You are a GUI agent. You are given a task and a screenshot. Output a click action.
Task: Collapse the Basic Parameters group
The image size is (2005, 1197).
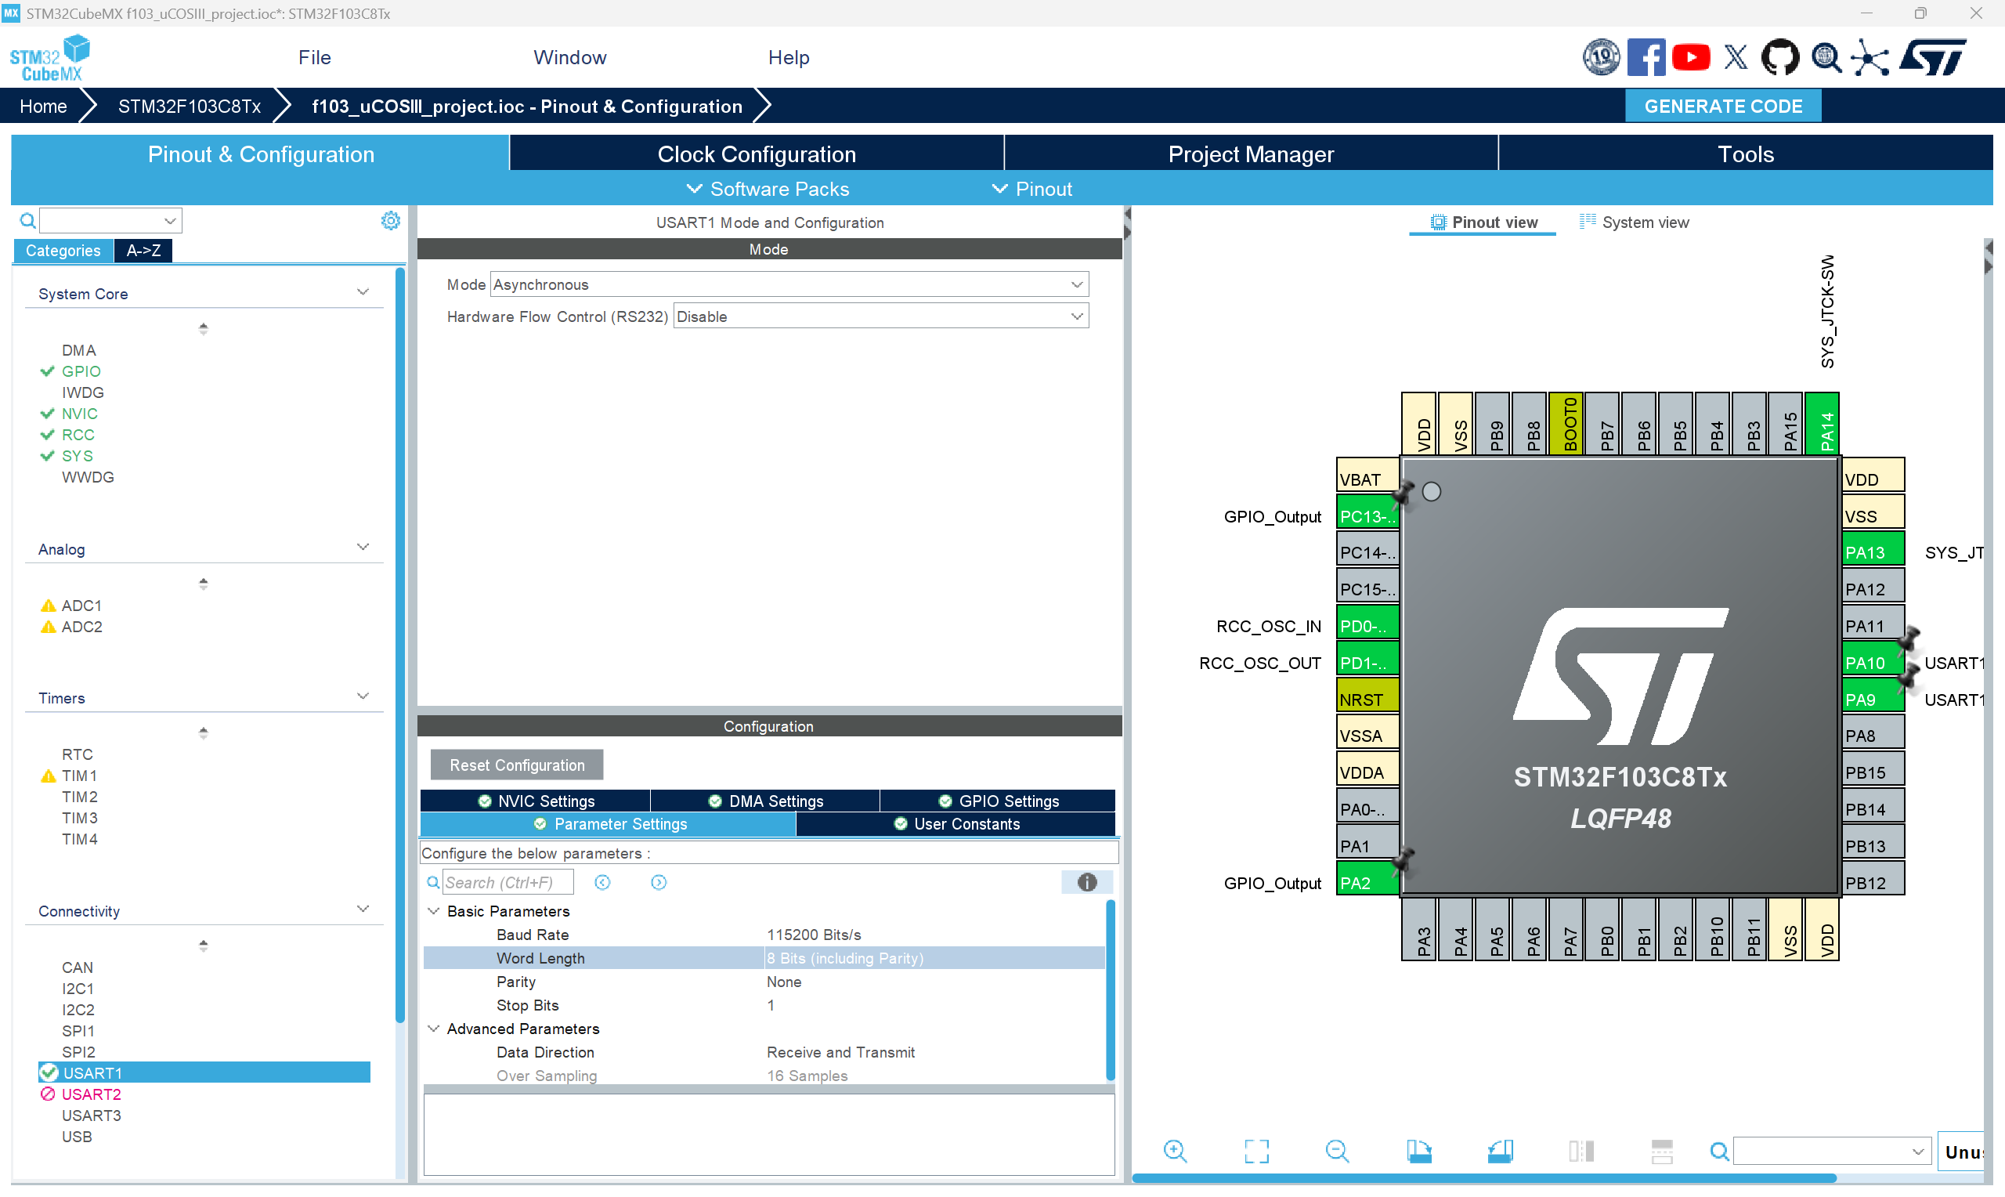click(434, 910)
